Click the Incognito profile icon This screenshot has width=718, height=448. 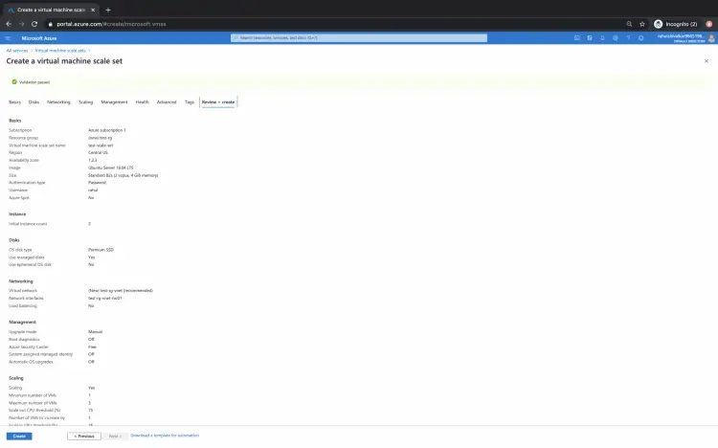[x=659, y=24]
